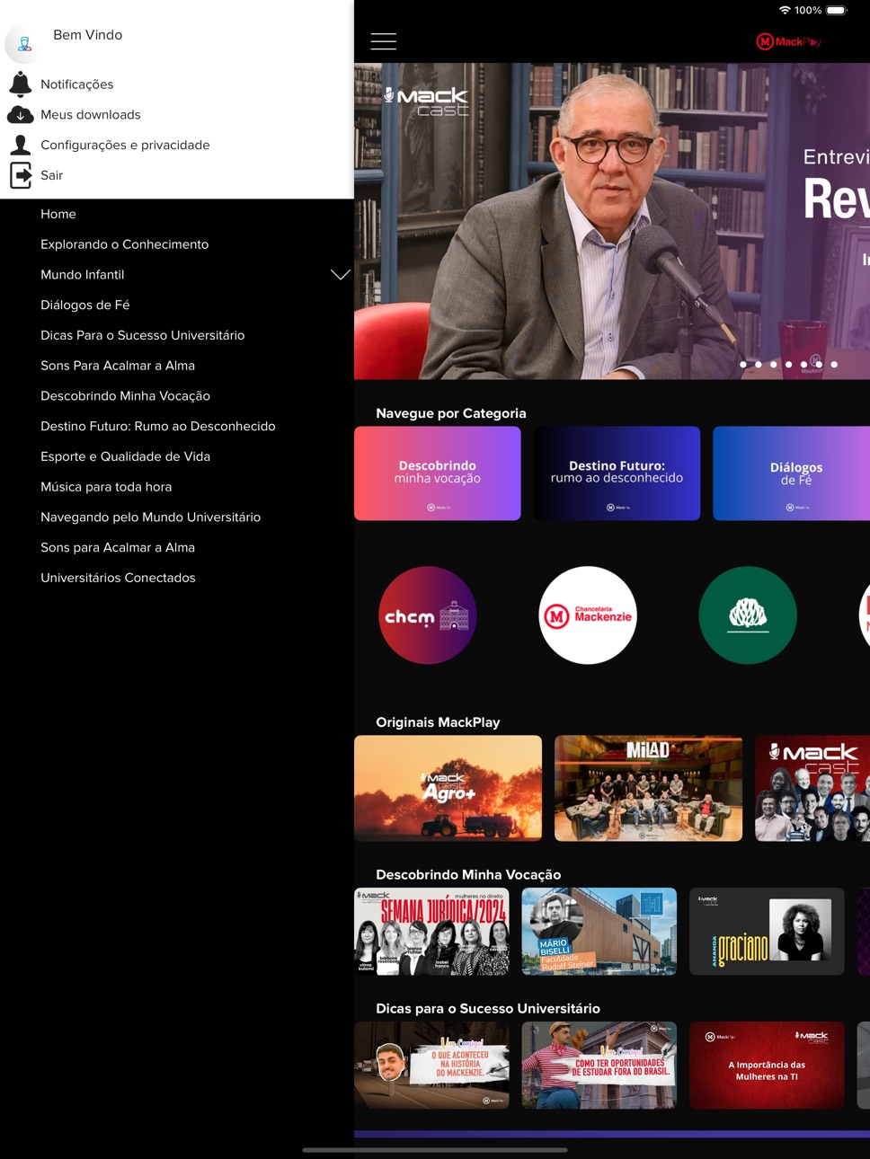Open Diálogos de Fé menu item
Viewport: 870px width, 1159px height.
pos(85,305)
